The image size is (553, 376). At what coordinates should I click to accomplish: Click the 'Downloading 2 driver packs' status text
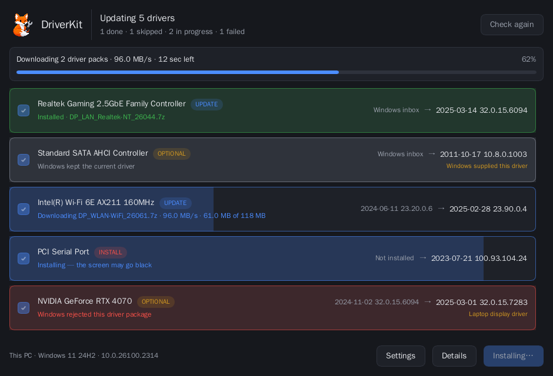pyautogui.click(x=105, y=59)
